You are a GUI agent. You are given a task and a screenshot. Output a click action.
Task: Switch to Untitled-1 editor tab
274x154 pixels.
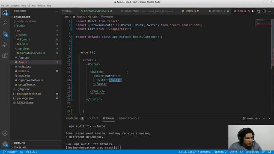coord(218,11)
